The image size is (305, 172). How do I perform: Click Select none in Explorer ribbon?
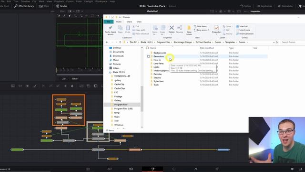click(243, 30)
